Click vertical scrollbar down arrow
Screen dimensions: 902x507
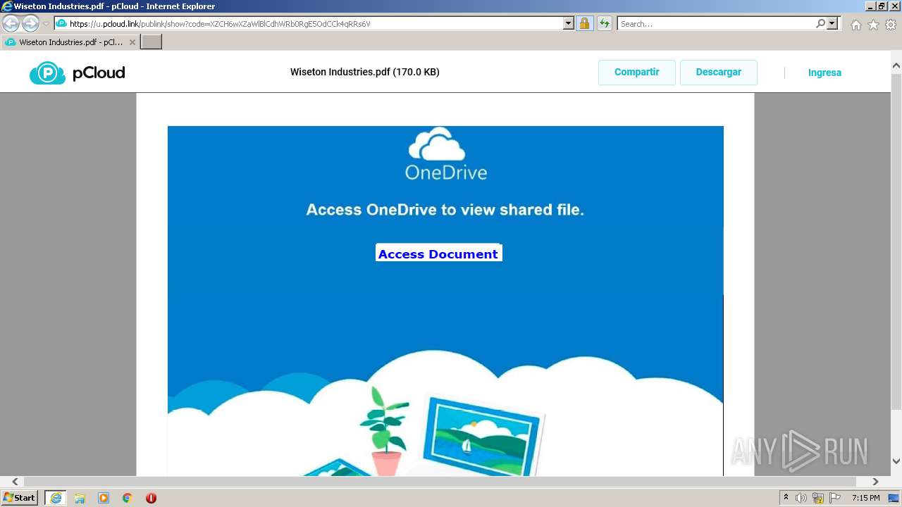pos(896,461)
